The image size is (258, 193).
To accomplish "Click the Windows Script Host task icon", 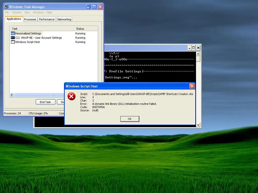I will click(x=13, y=42).
